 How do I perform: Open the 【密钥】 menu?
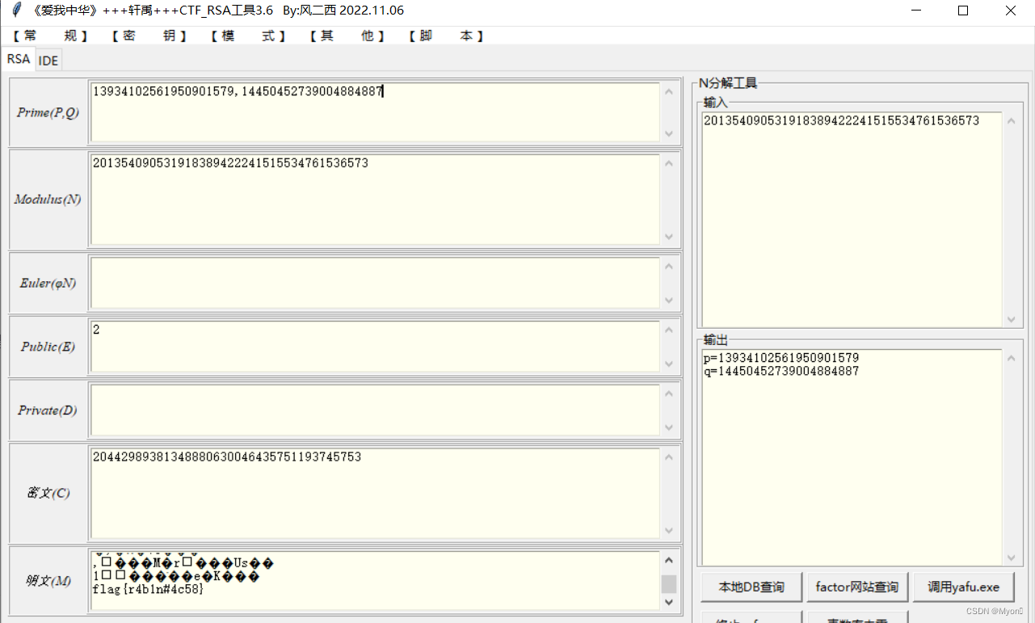(150, 36)
